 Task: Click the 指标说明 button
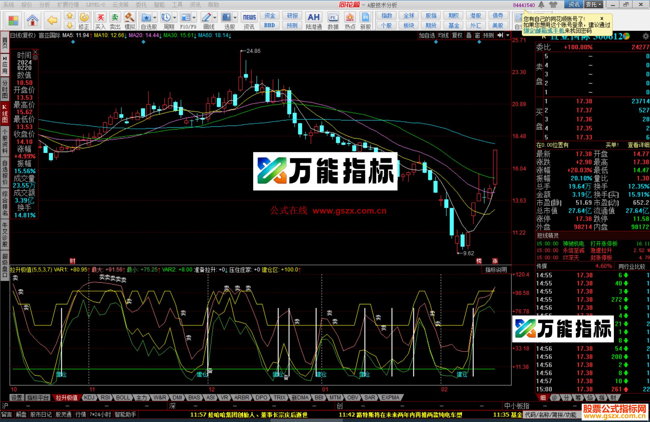point(496,270)
